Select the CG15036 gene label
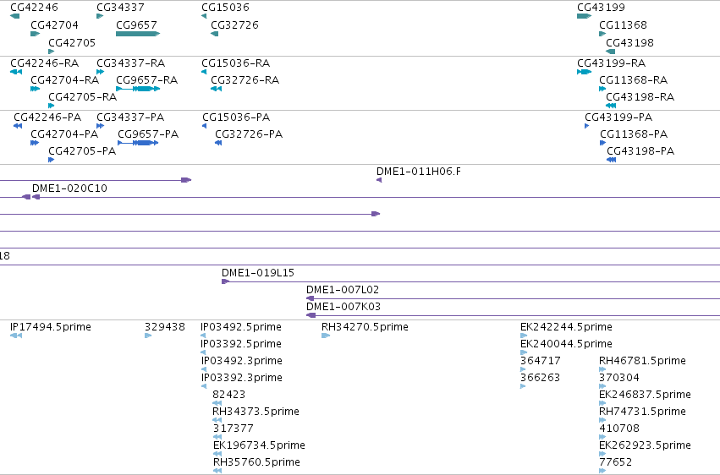The width and height of the screenshot is (720, 475). [x=225, y=8]
